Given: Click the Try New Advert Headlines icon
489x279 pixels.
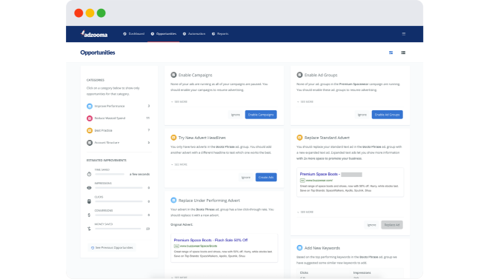Looking at the screenshot, I should 173,138.
